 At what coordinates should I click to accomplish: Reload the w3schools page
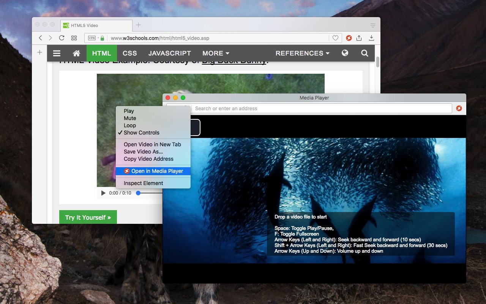[x=62, y=38]
